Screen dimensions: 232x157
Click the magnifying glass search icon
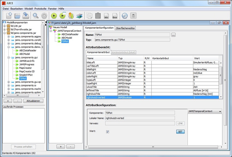(x=36, y=16)
